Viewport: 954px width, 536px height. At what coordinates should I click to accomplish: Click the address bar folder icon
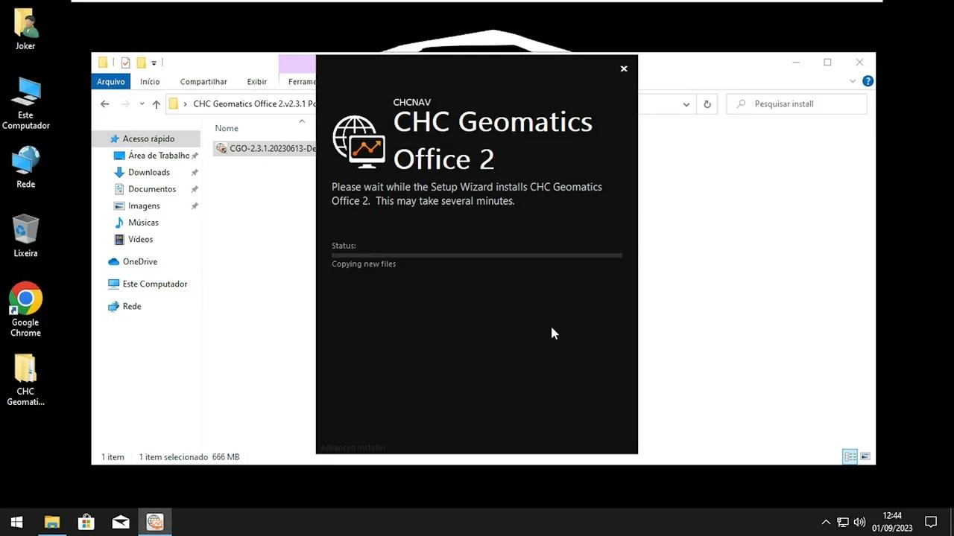pos(173,104)
